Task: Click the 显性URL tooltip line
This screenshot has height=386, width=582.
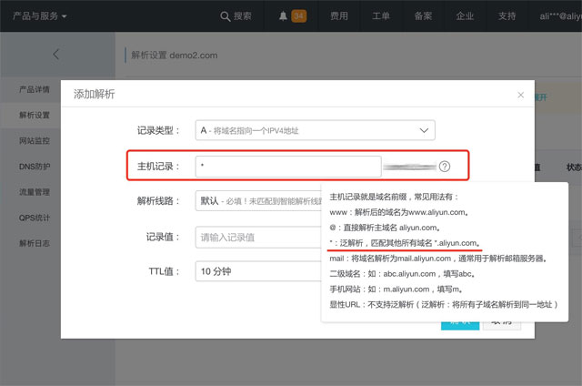Action: 444,304
